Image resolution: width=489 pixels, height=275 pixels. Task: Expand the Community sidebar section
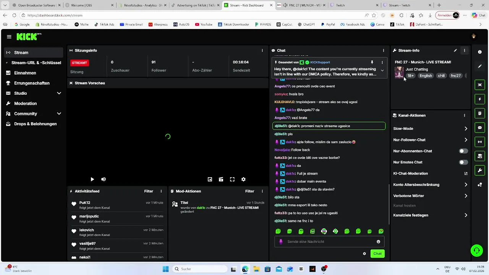click(59, 114)
